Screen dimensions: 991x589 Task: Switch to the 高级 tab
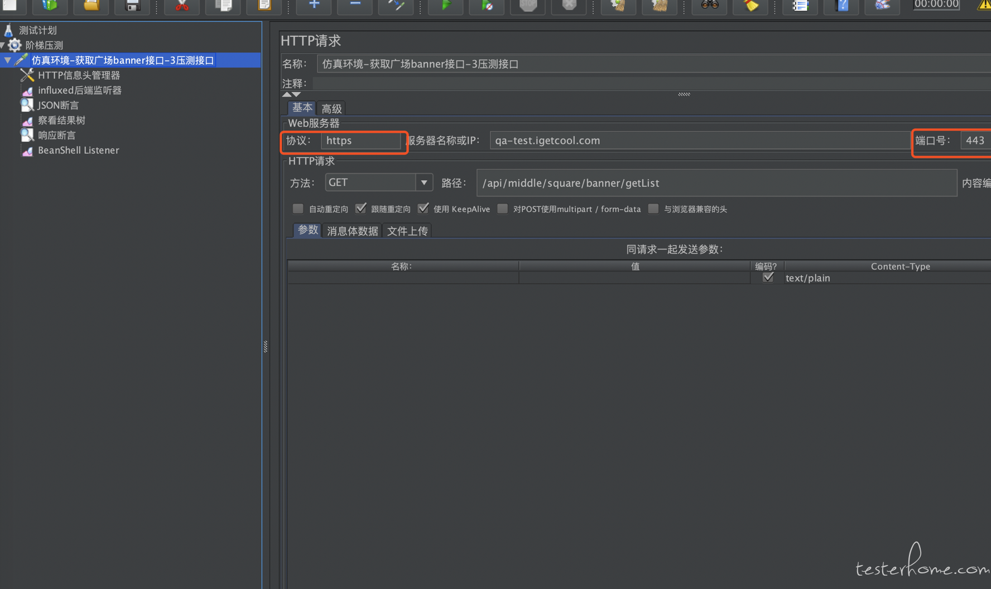point(331,108)
